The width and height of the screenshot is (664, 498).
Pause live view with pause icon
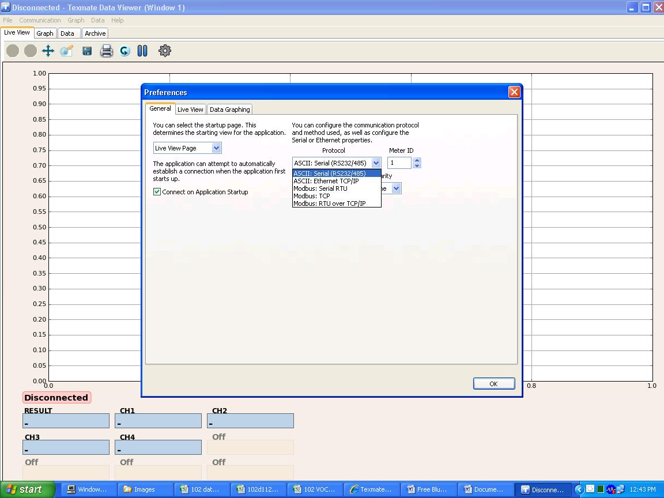coord(143,51)
